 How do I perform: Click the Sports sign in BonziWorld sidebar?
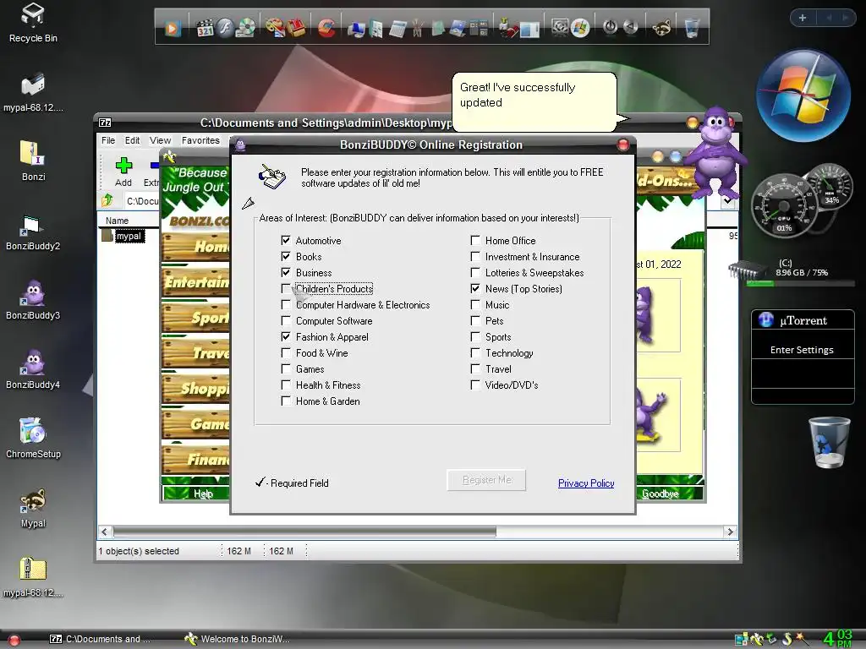click(x=195, y=318)
